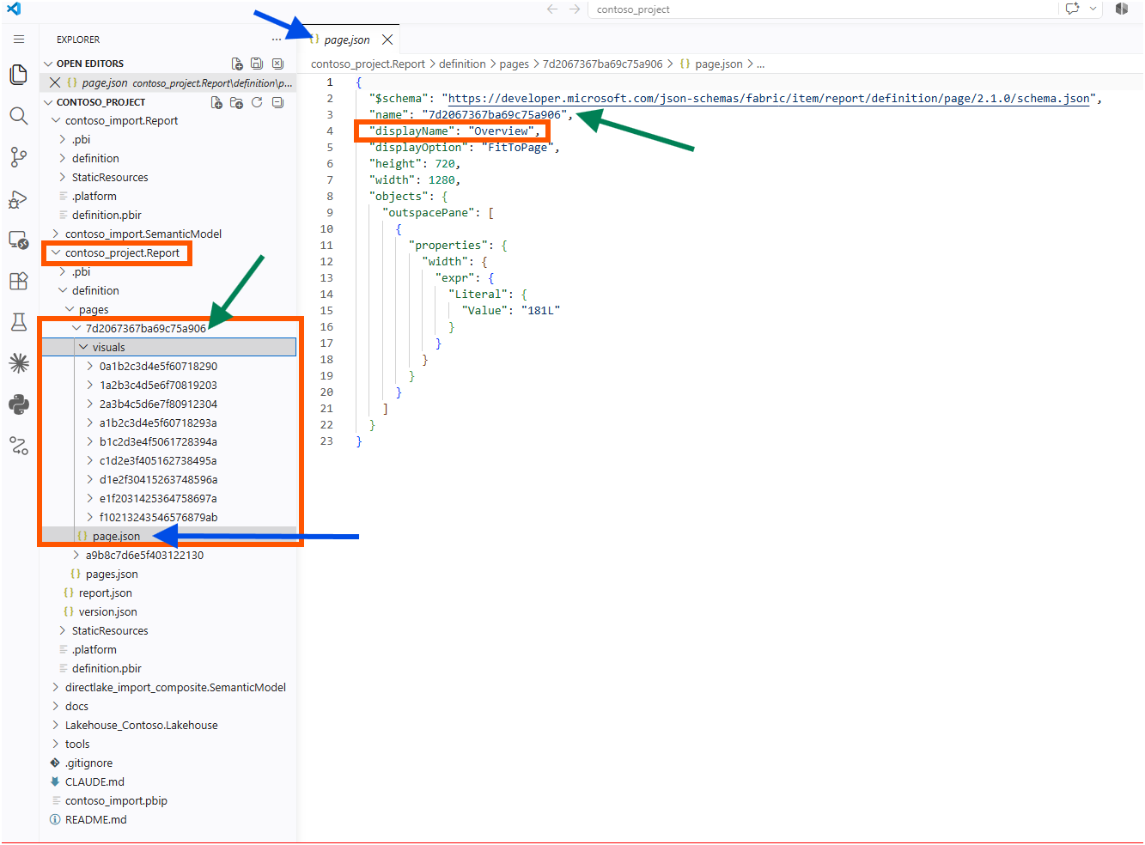
Task: Open README.md in the file tree
Action: 95,819
